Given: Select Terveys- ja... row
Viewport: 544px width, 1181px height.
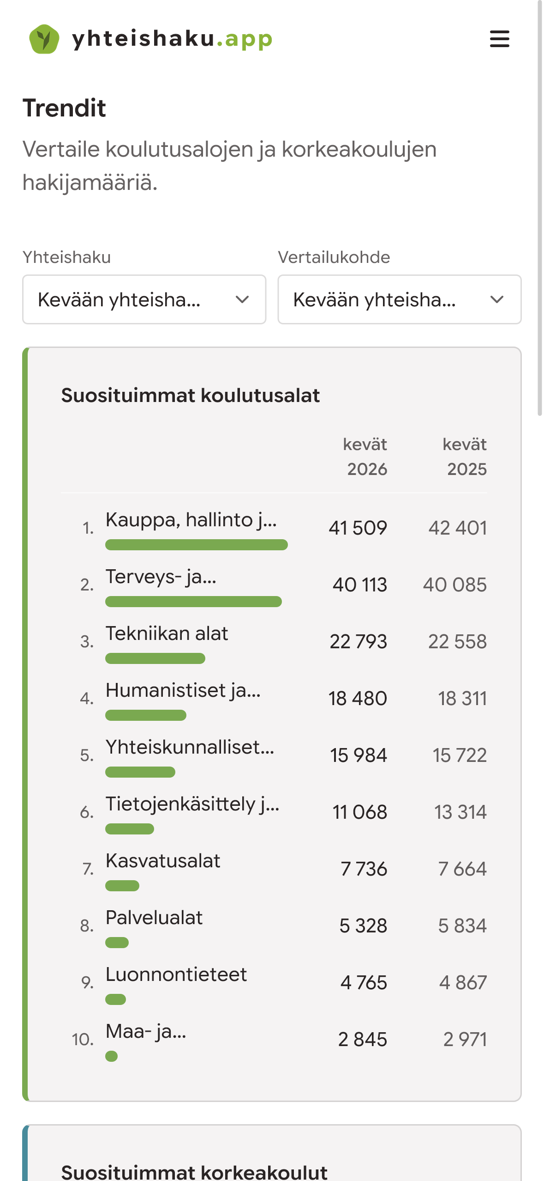Looking at the screenshot, I should [x=274, y=584].
